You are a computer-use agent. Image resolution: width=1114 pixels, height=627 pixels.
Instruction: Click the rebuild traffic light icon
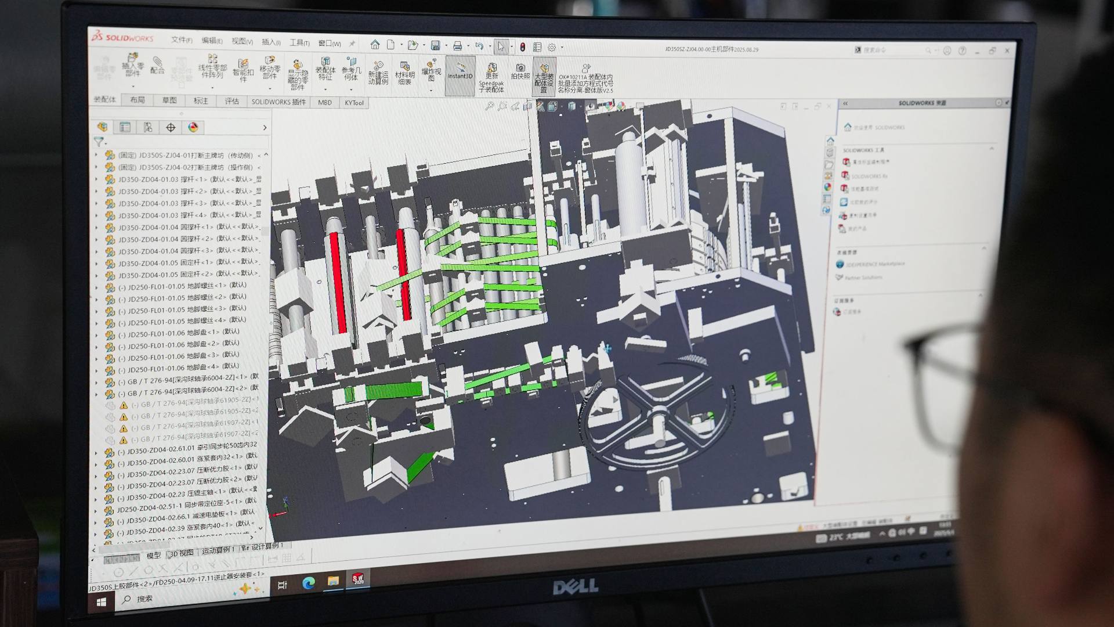pyautogui.click(x=522, y=47)
